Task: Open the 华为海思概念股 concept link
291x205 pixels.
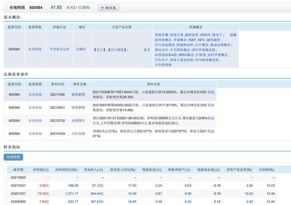Action: [x=207, y=59]
